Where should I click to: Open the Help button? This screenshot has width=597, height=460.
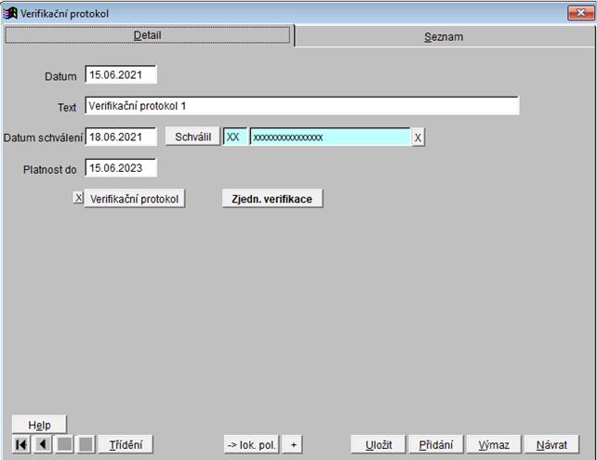click(39, 424)
